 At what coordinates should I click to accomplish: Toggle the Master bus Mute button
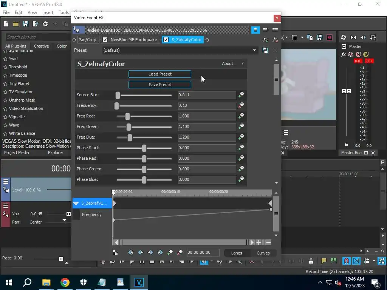(358, 54)
